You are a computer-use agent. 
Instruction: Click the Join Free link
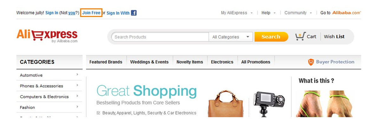(91, 13)
